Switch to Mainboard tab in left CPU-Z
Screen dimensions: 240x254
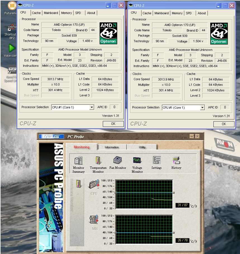(51, 13)
